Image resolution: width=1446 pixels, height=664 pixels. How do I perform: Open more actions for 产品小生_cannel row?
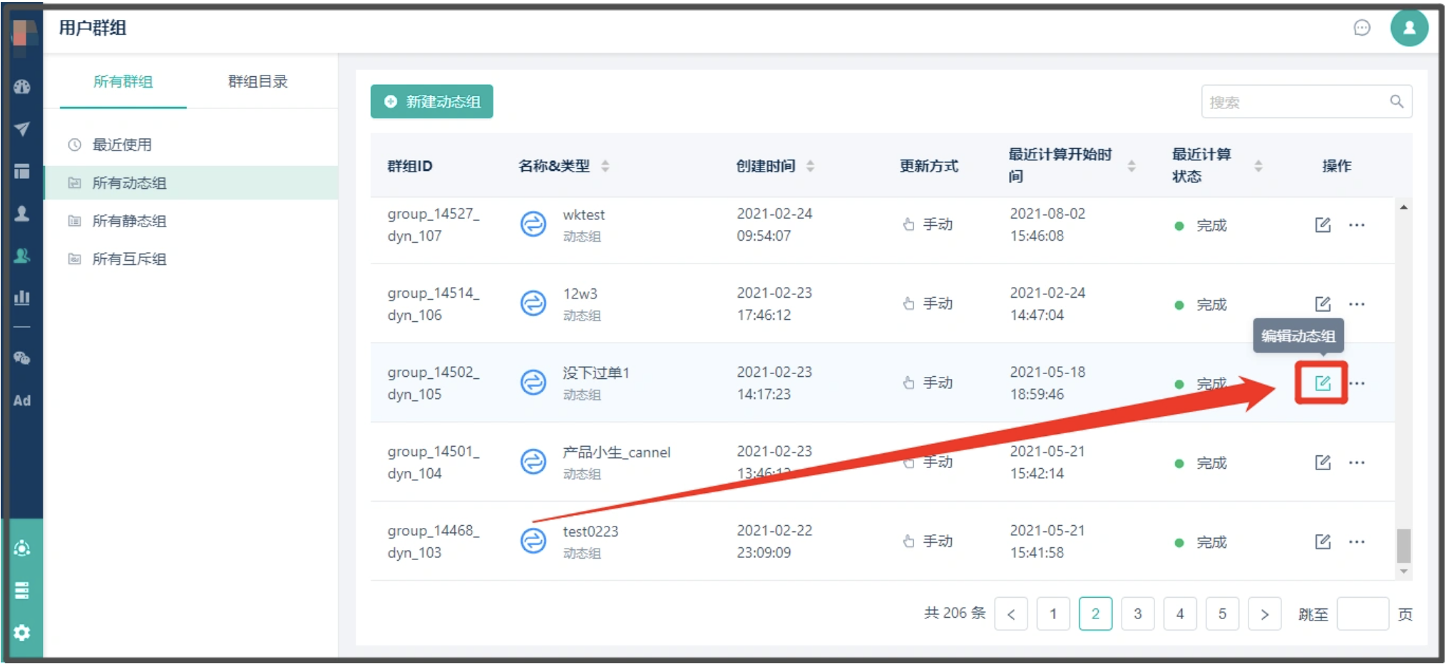point(1357,462)
